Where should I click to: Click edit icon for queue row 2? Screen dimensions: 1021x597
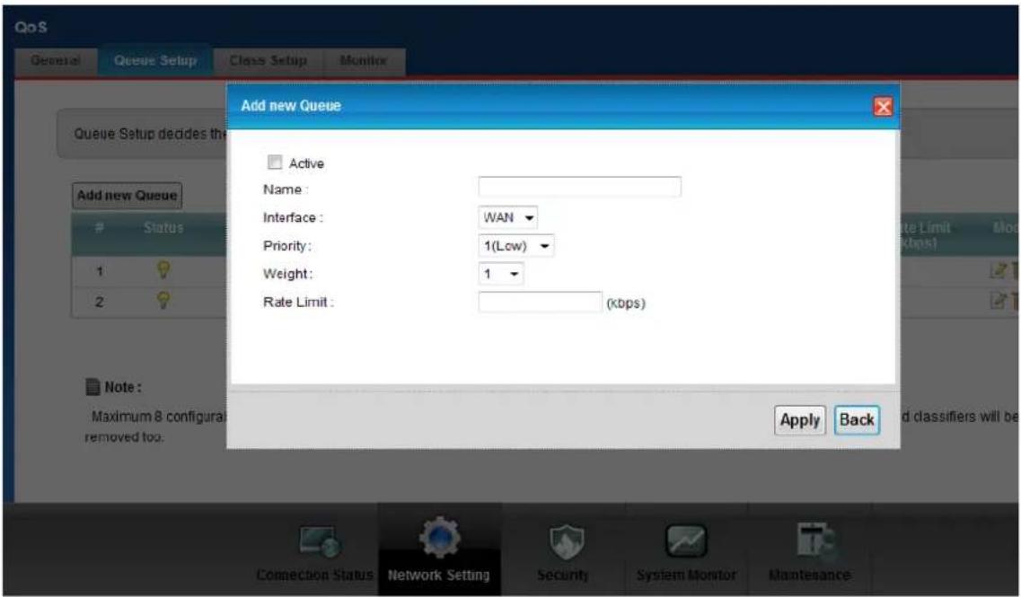997,300
